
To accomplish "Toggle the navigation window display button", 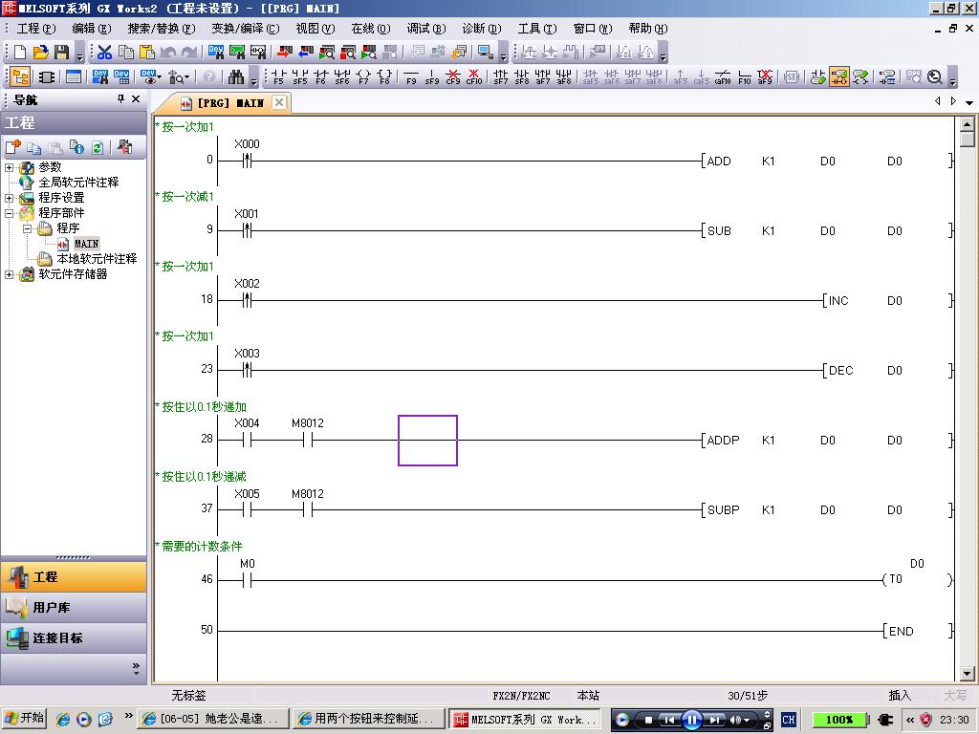I will coord(20,77).
